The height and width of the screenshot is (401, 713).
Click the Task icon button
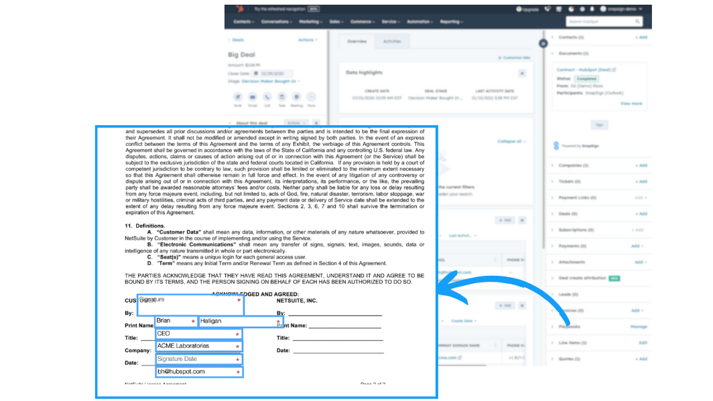[282, 96]
